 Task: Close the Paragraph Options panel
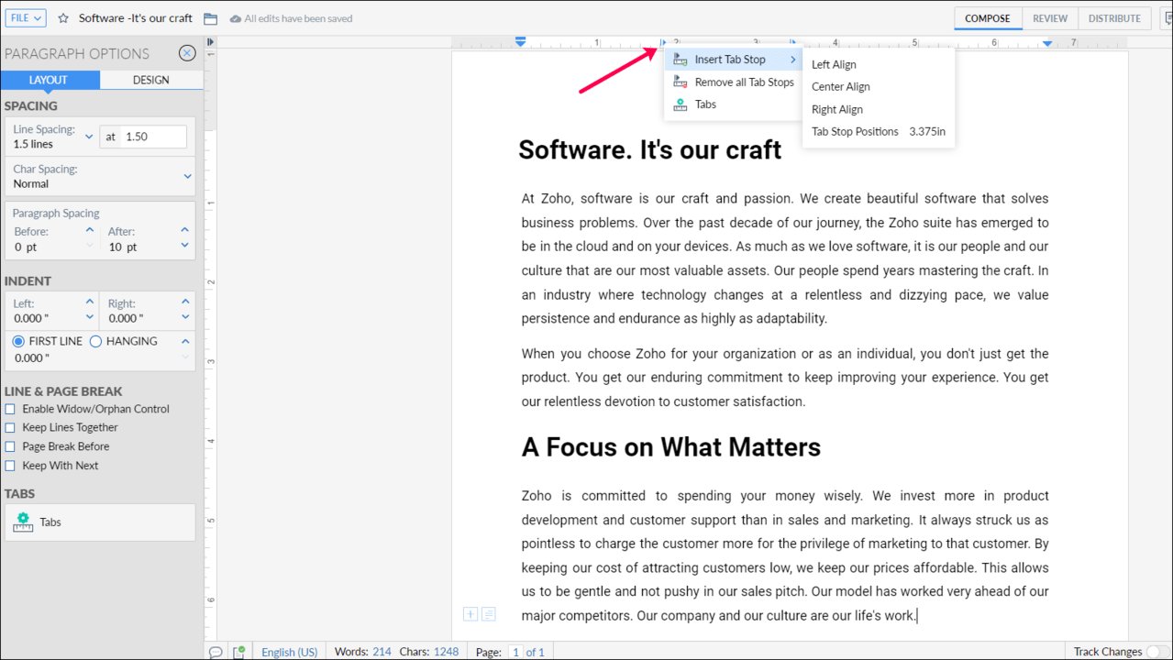pyautogui.click(x=187, y=53)
